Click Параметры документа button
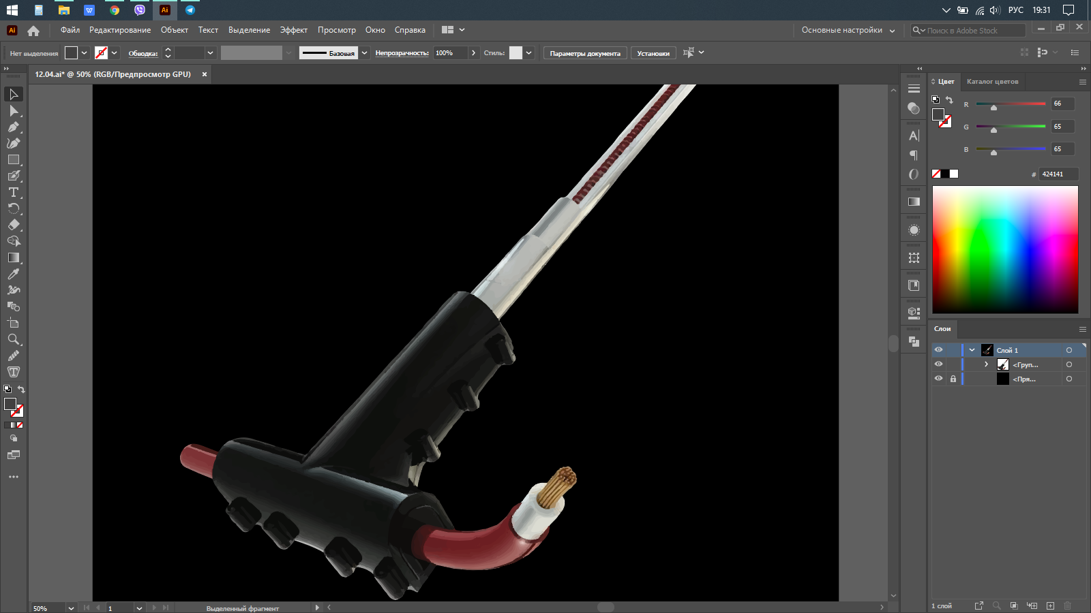1091x613 pixels. pyautogui.click(x=585, y=53)
